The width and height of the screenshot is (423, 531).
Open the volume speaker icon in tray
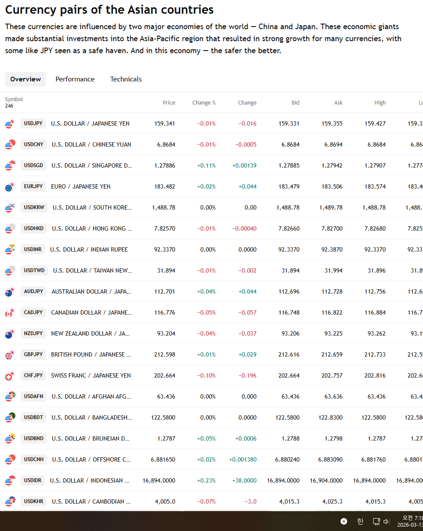[x=386, y=521]
